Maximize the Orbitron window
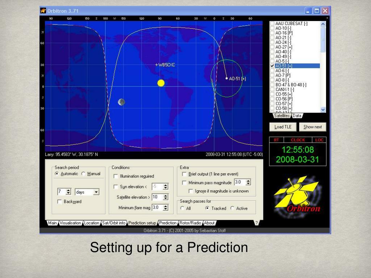This screenshot has width=371, height=278. pyautogui.click(x=317, y=11)
